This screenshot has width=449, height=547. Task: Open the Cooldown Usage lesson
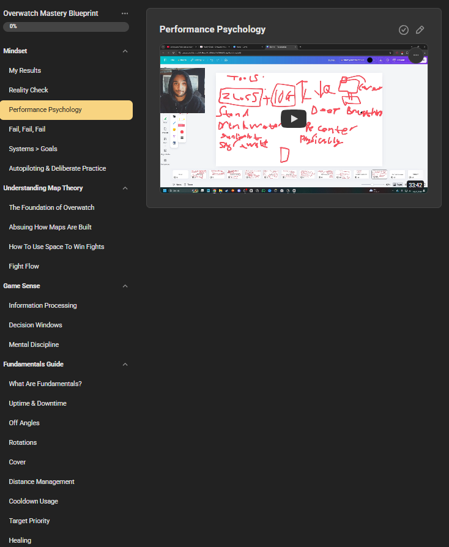(x=66, y=501)
